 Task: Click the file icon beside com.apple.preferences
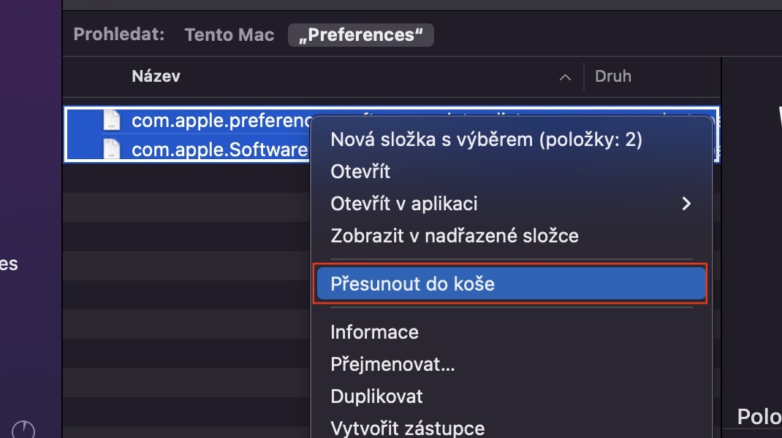point(111,120)
